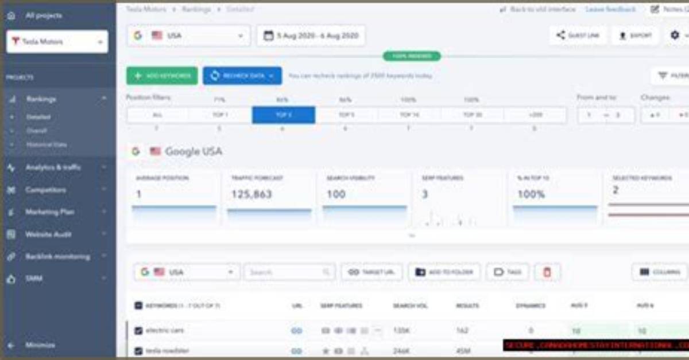The image size is (689, 360).
Task: Expand the SMM section chevron
Action: coord(104,279)
